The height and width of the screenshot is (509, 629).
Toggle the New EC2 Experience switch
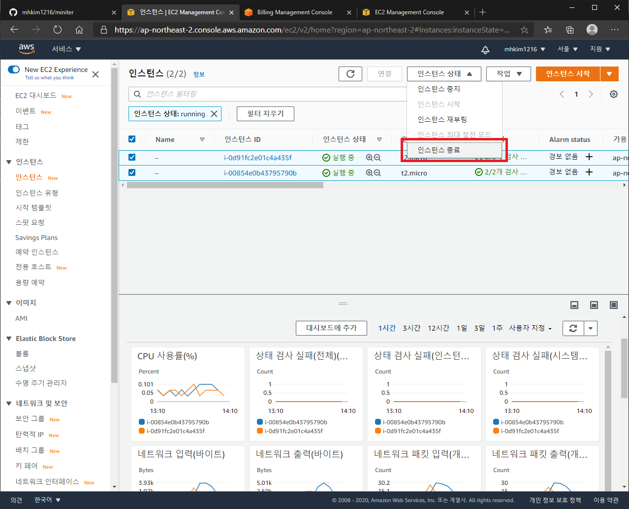coord(14,69)
